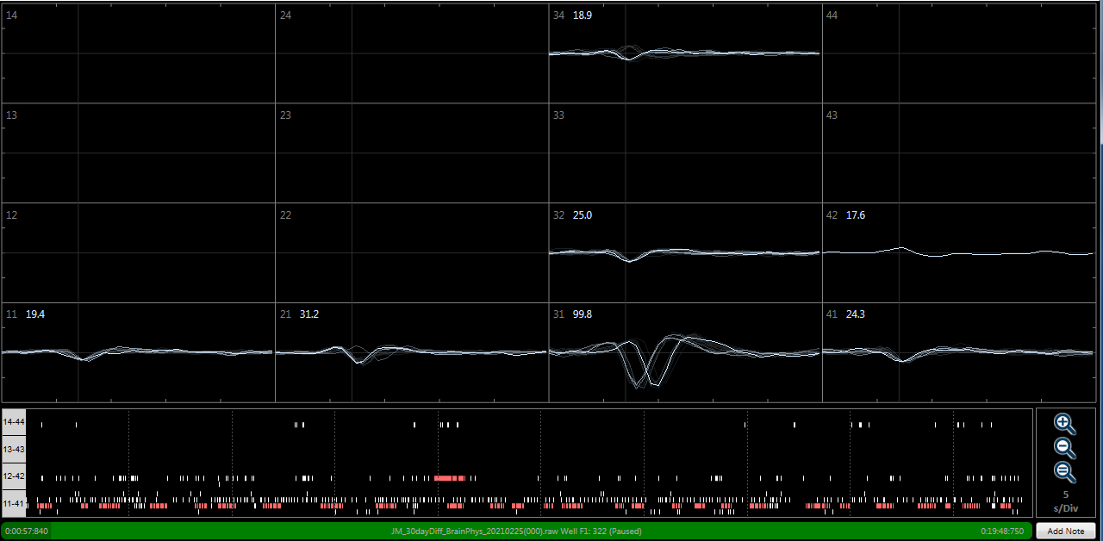
Task: Select electrode 11 waveform panel
Action: (138, 352)
